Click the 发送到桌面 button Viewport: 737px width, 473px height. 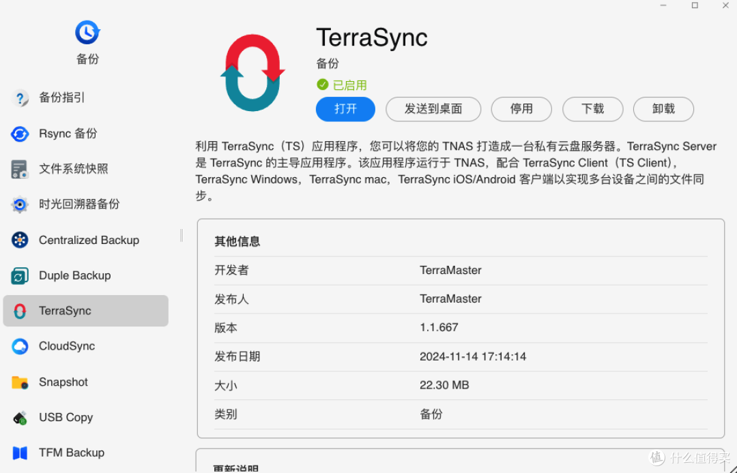point(433,109)
